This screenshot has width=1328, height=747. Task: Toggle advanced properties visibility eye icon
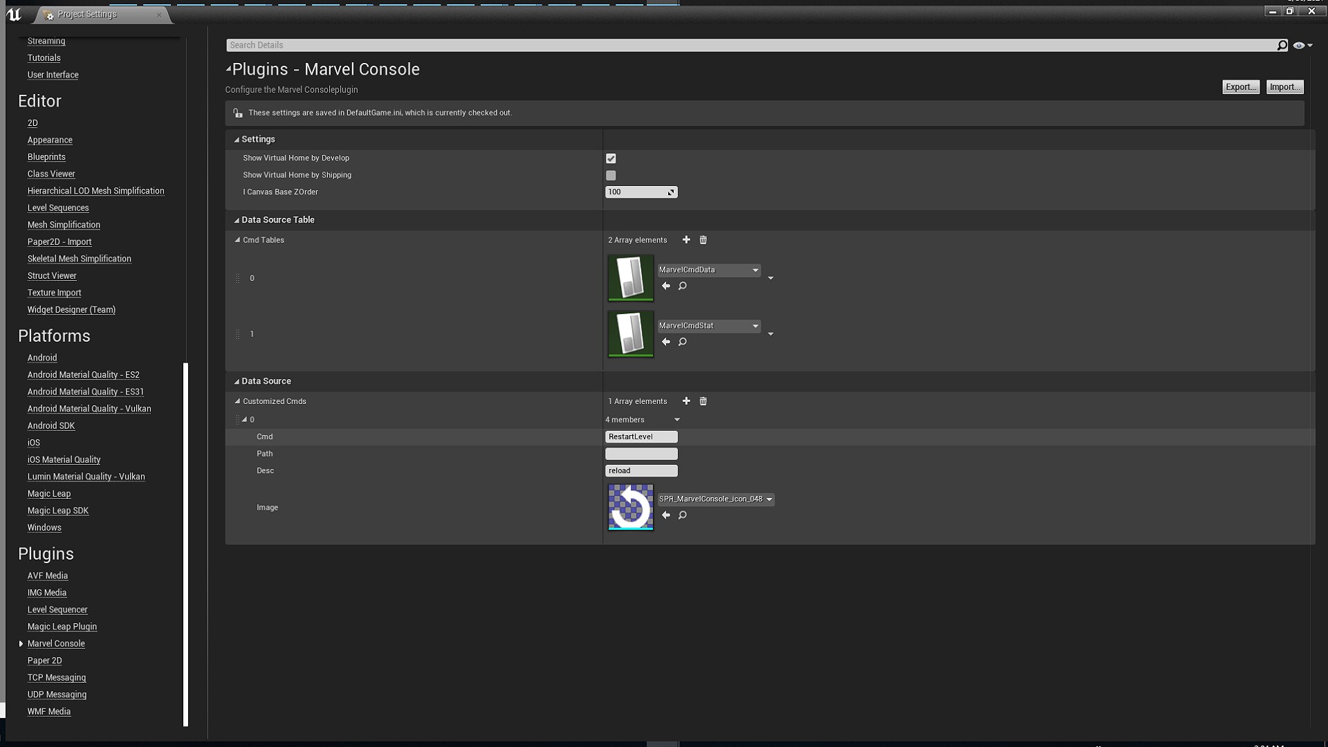[1300, 45]
